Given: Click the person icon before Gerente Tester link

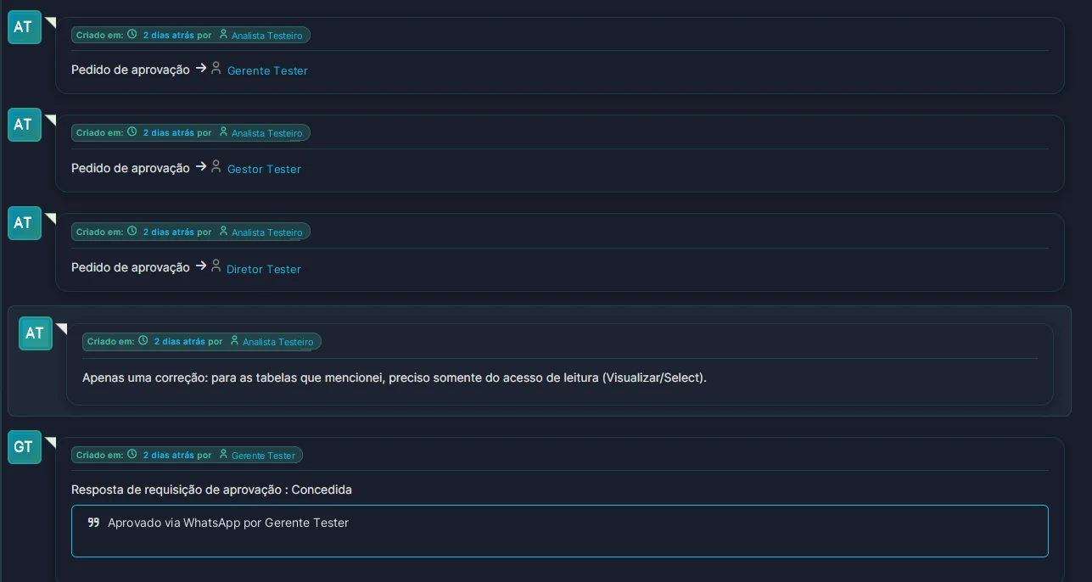Looking at the screenshot, I should (x=216, y=68).
